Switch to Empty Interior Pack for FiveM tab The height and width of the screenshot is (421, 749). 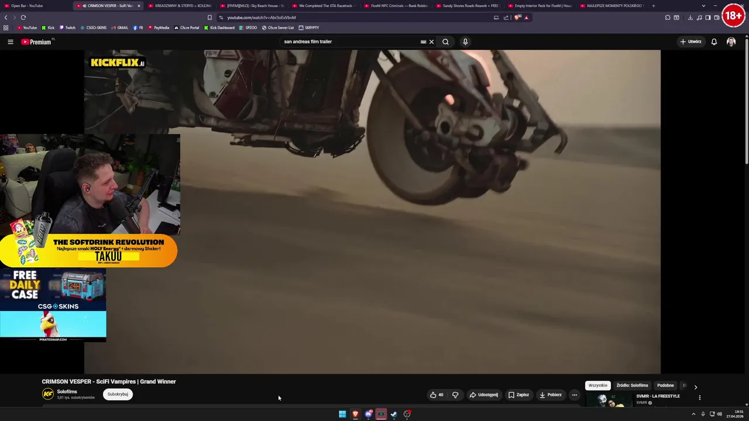[541, 5]
